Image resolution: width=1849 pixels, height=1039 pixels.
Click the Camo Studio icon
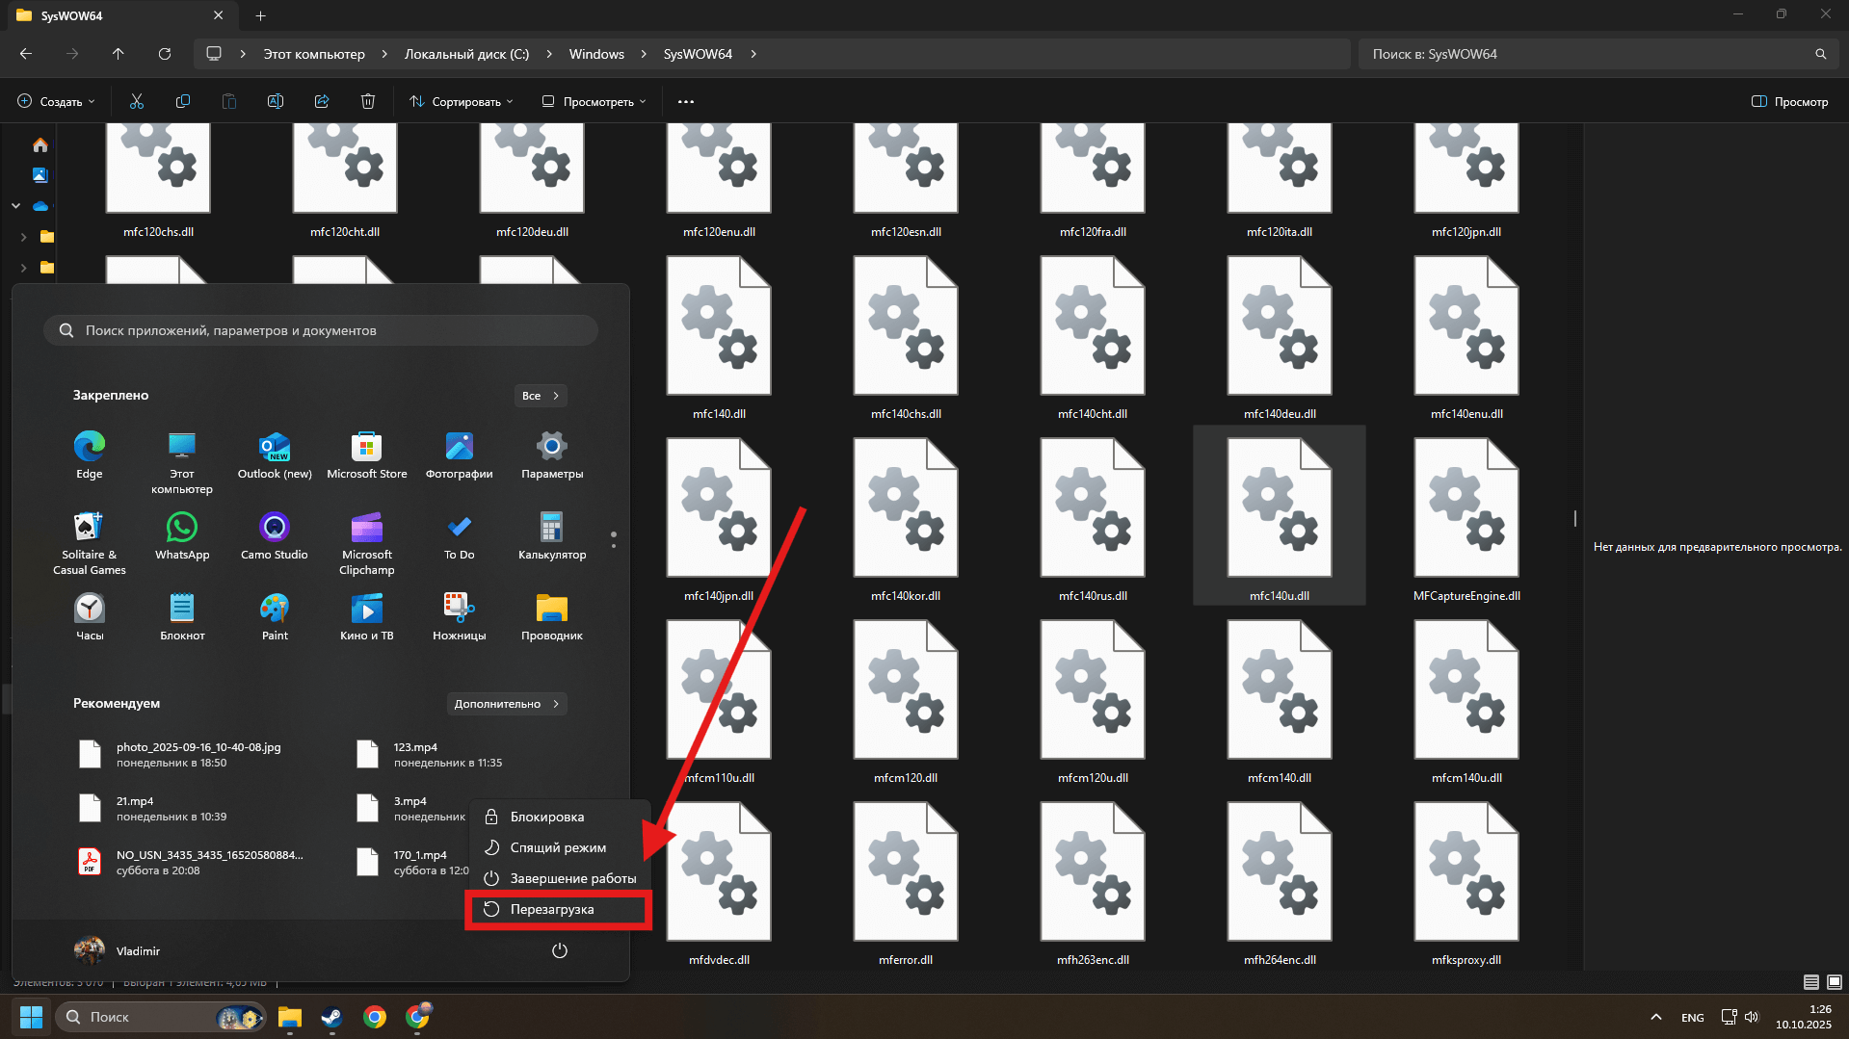(275, 529)
